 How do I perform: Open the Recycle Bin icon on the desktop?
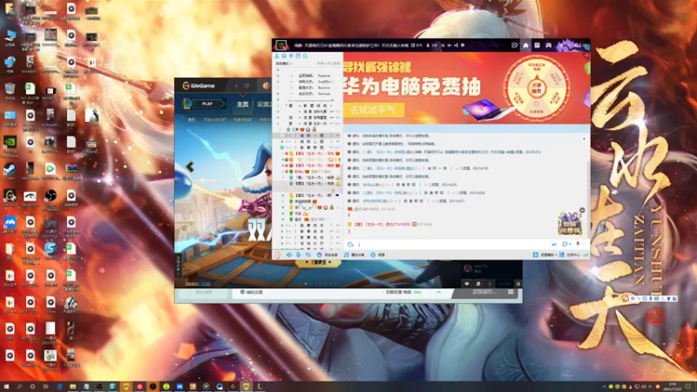tap(10, 91)
